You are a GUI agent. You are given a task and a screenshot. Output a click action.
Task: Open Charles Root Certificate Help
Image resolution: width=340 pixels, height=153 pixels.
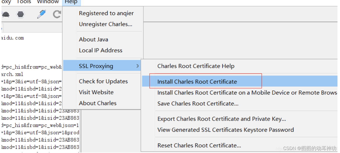click(196, 66)
